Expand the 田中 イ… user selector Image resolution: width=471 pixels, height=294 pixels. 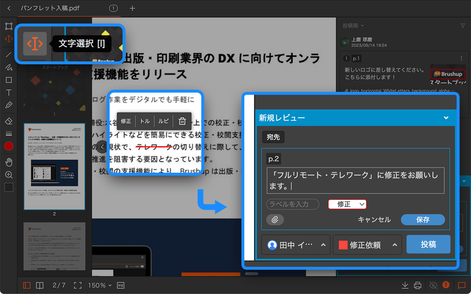point(296,245)
